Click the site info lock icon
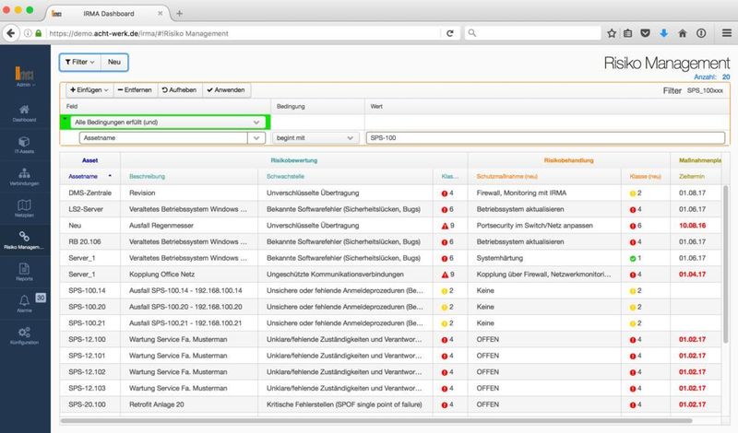 pyautogui.click(x=39, y=33)
